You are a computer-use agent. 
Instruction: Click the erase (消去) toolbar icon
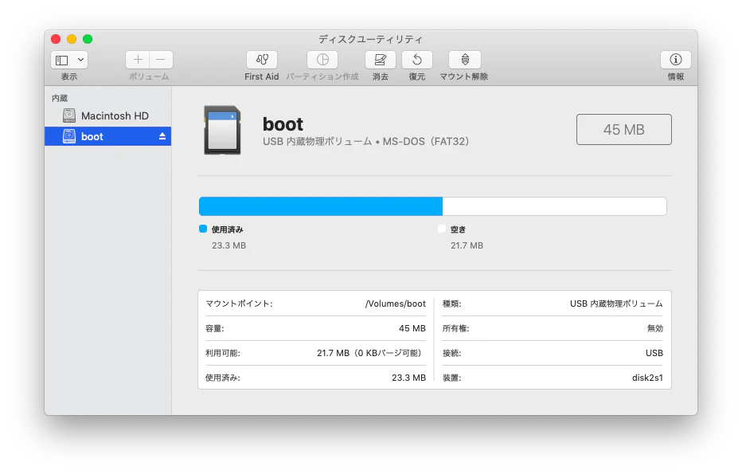tap(380, 60)
